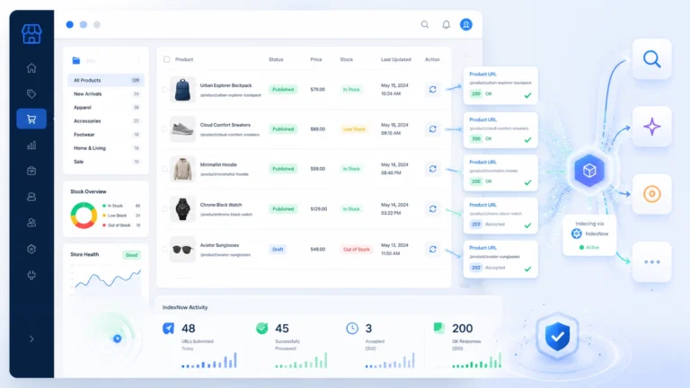
Task: Select Accessories category
Action: [106, 121]
